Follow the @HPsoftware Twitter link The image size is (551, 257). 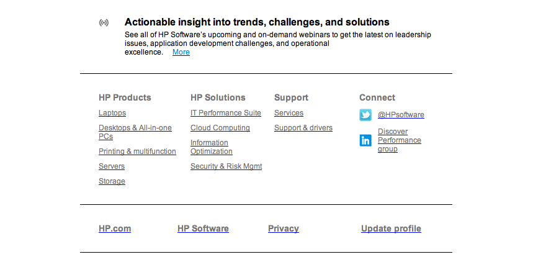click(x=401, y=115)
